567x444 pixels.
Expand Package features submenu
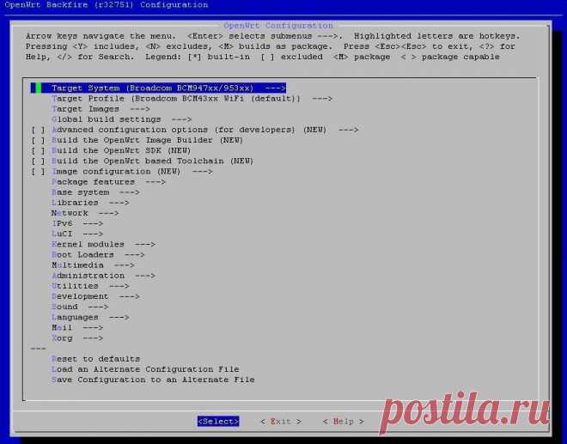click(x=108, y=182)
